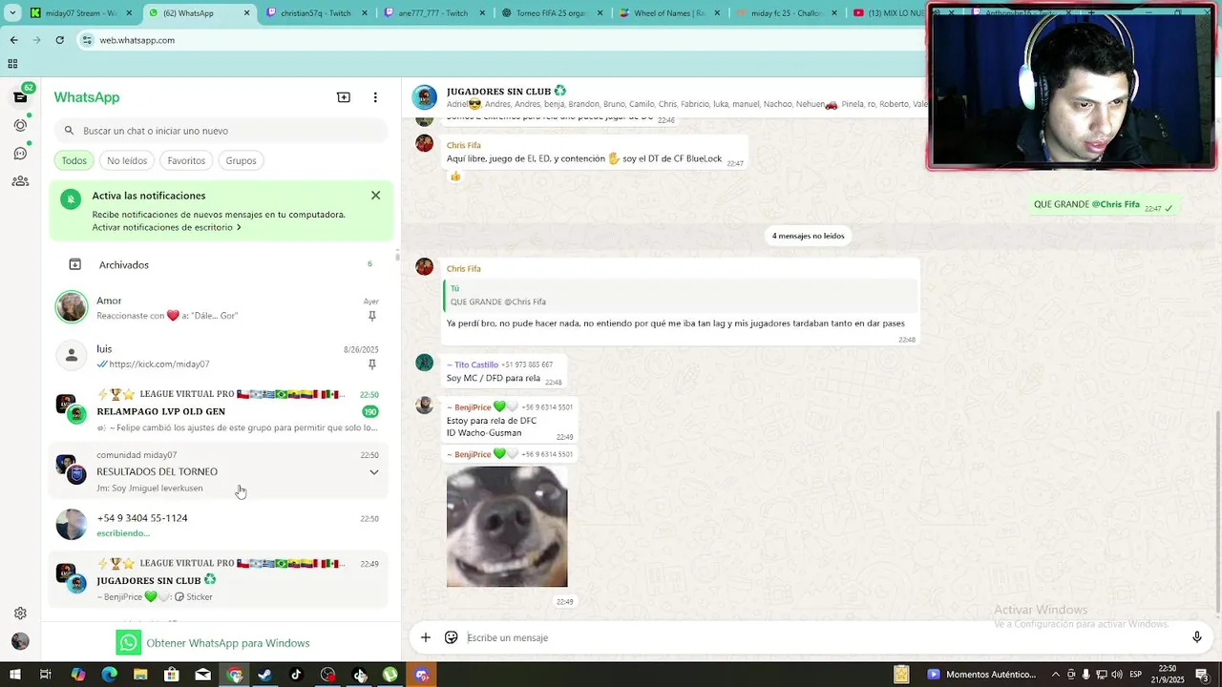Click Activar notificaciones de escritorio link
This screenshot has width=1222, height=687.
click(x=166, y=227)
